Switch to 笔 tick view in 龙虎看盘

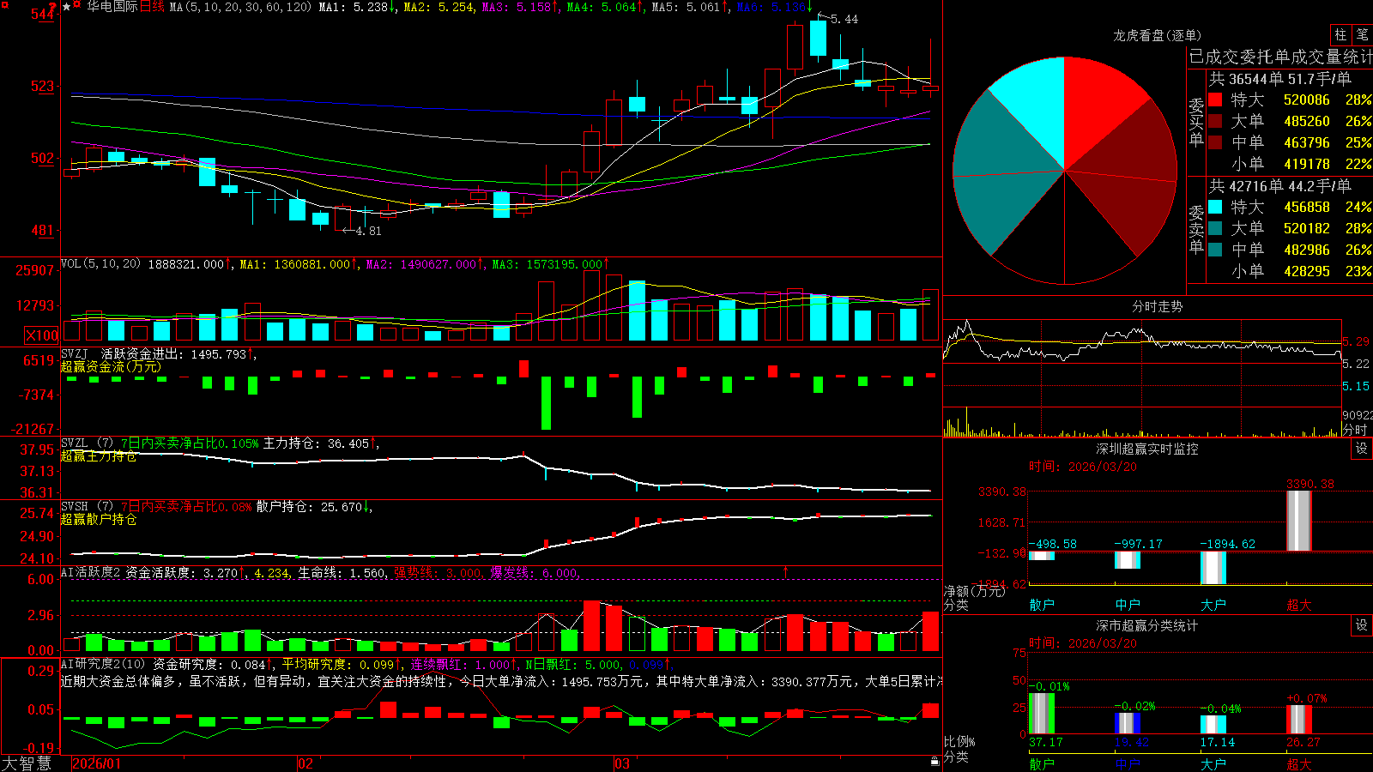1362,34
